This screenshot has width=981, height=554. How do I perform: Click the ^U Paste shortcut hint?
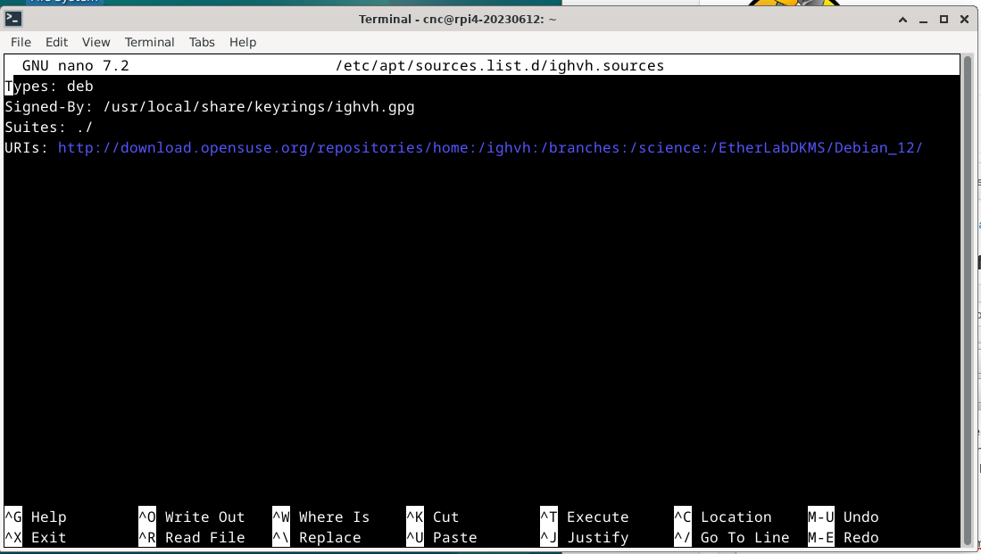(442, 538)
